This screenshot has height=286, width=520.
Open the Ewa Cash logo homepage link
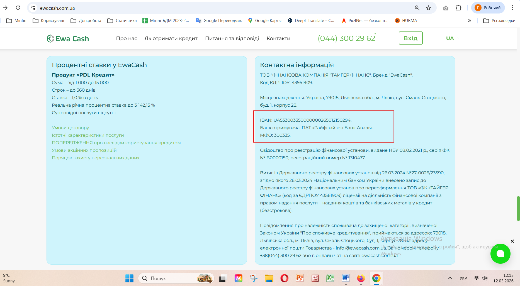tap(68, 38)
